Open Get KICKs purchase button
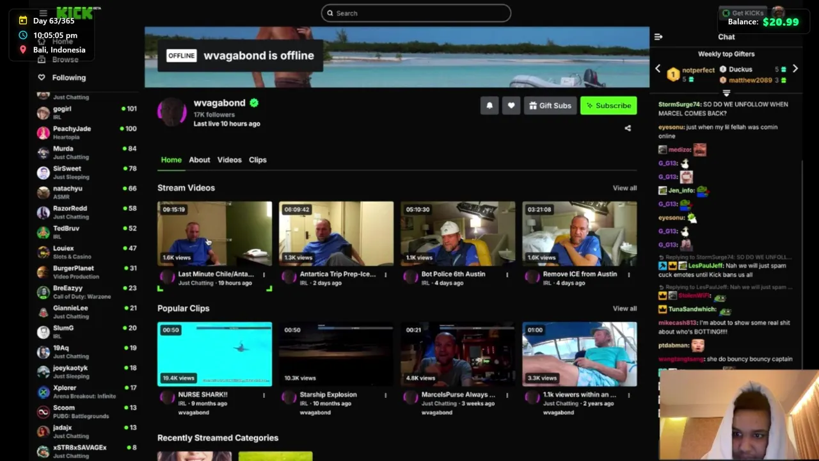 (743, 13)
